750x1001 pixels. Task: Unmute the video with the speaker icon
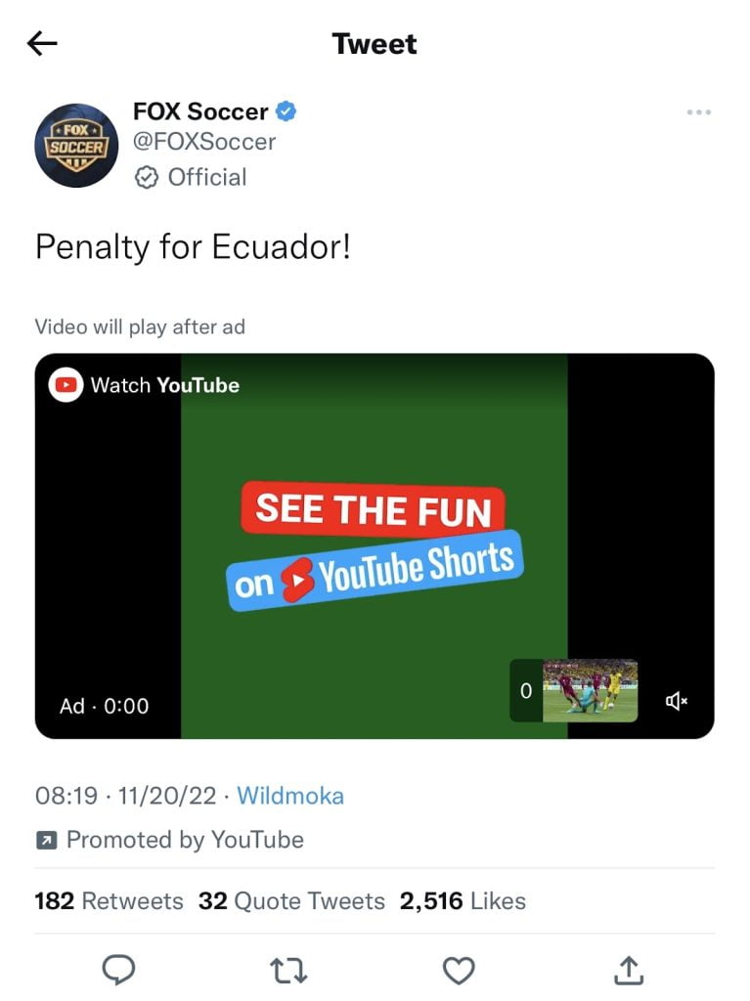[676, 701]
